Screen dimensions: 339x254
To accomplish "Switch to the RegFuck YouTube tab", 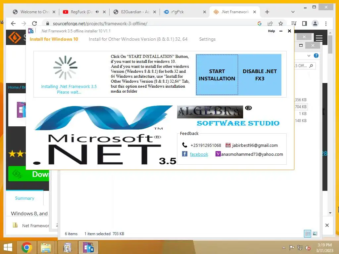I will tap(81, 12).
